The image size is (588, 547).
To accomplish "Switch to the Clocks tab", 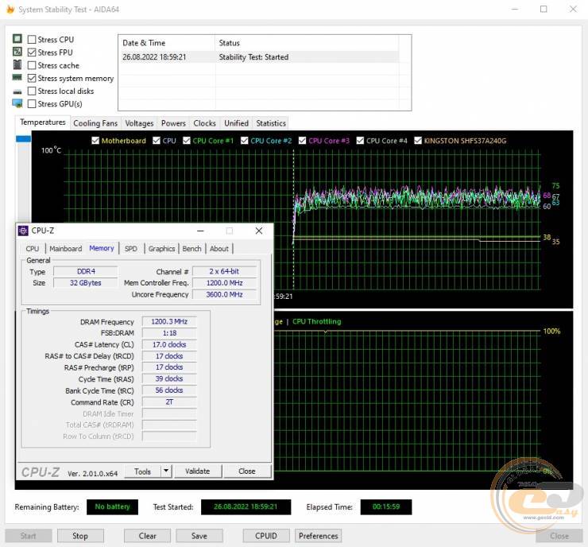I will pos(204,123).
